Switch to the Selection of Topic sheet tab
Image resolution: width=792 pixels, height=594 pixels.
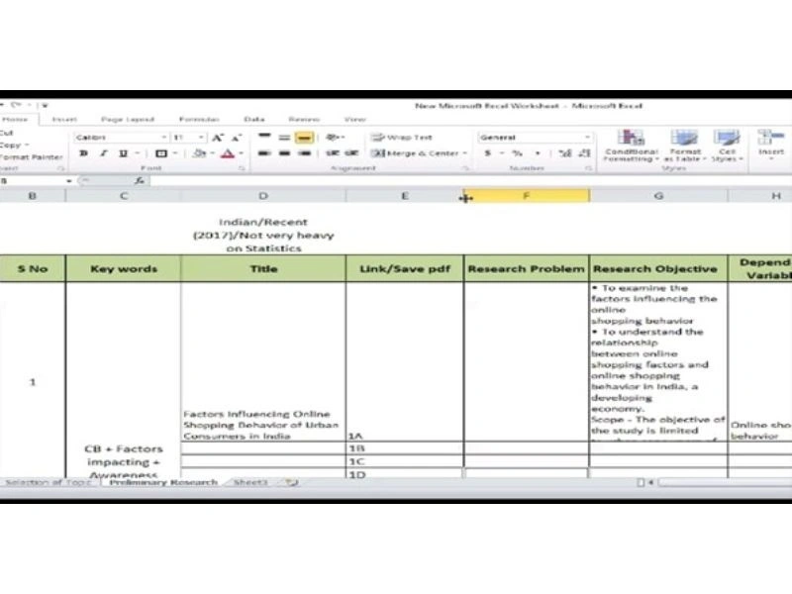click(x=49, y=482)
